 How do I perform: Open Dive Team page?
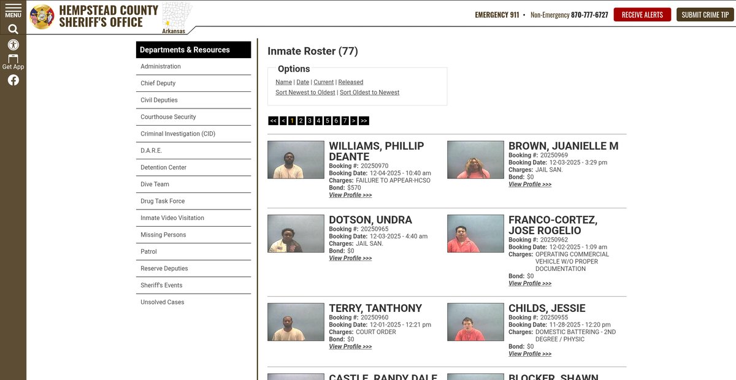click(193, 184)
